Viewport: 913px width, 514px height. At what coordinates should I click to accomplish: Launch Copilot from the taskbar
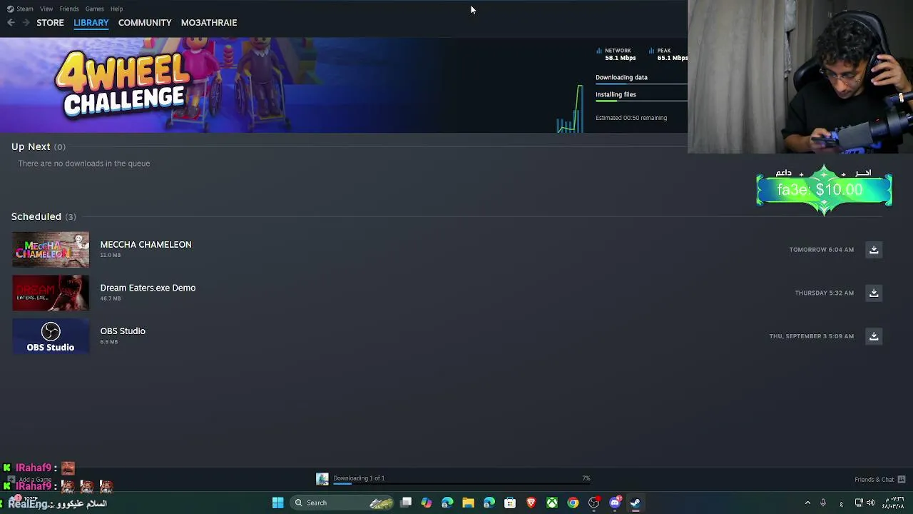[427, 503]
